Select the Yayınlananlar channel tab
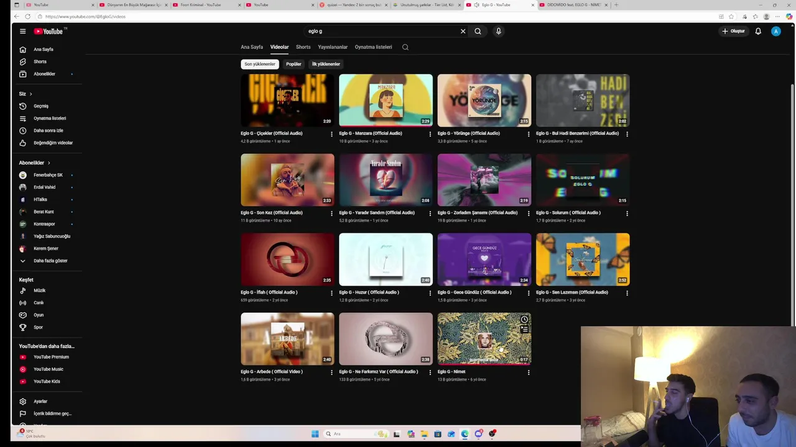The width and height of the screenshot is (796, 447). pyautogui.click(x=333, y=47)
